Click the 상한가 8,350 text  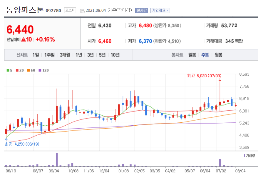167,26
